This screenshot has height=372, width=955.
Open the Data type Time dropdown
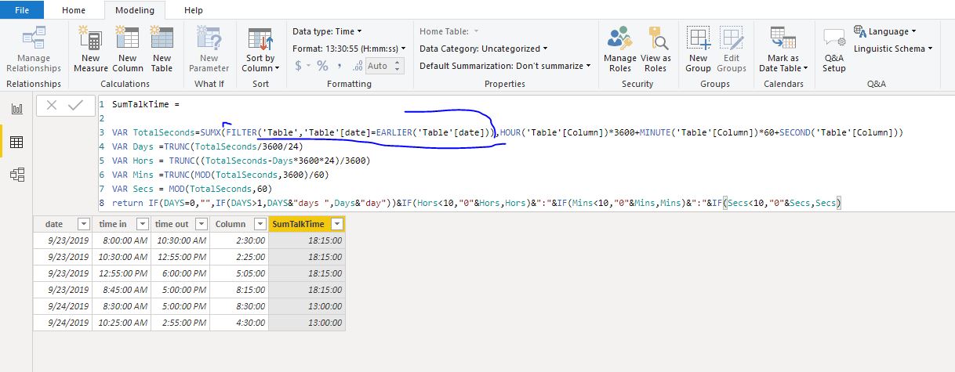pyautogui.click(x=327, y=31)
